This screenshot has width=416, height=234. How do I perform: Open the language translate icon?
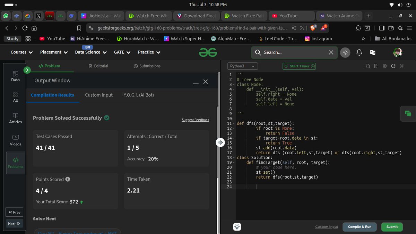pyautogui.click(x=373, y=52)
